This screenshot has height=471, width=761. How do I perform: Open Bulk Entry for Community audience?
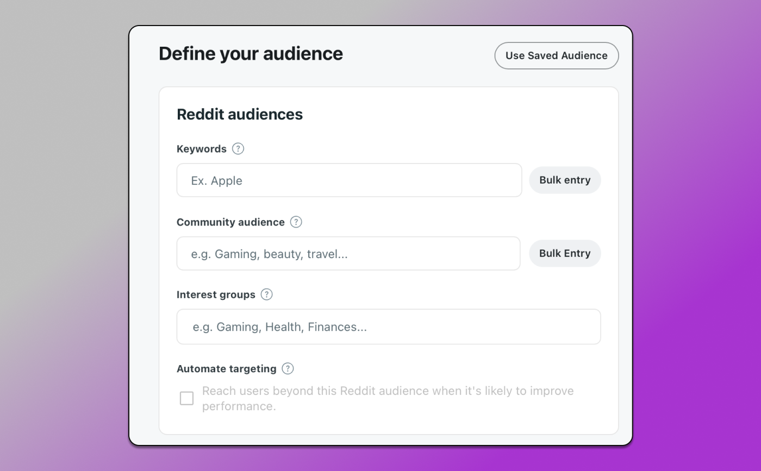tap(565, 253)
